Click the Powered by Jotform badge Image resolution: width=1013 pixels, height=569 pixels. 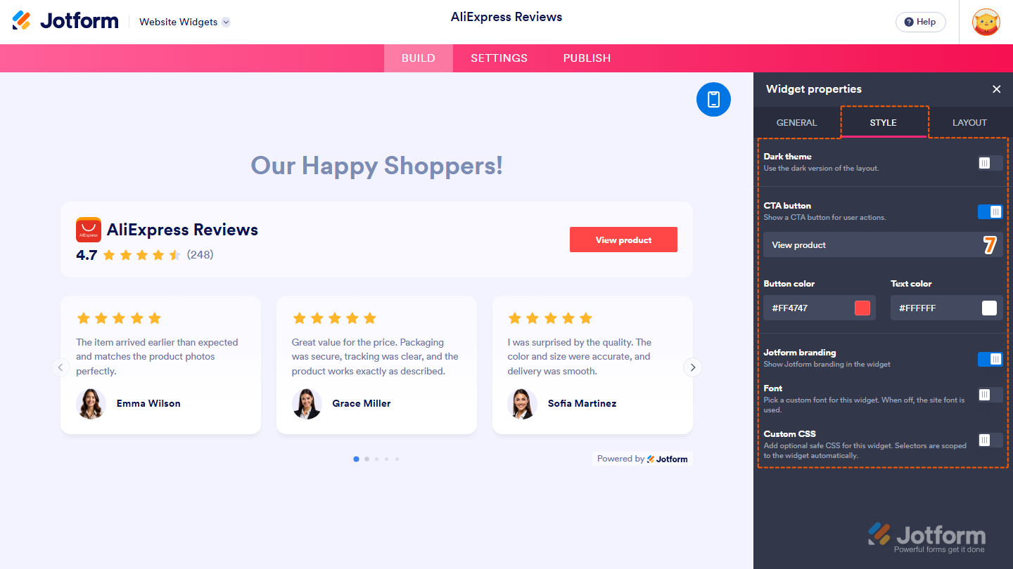click(642, 459)
